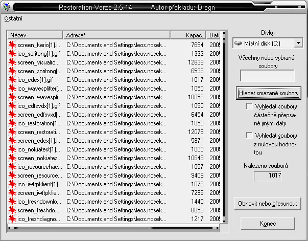
Task: Select the size value 12076
Action: (196, 132)
